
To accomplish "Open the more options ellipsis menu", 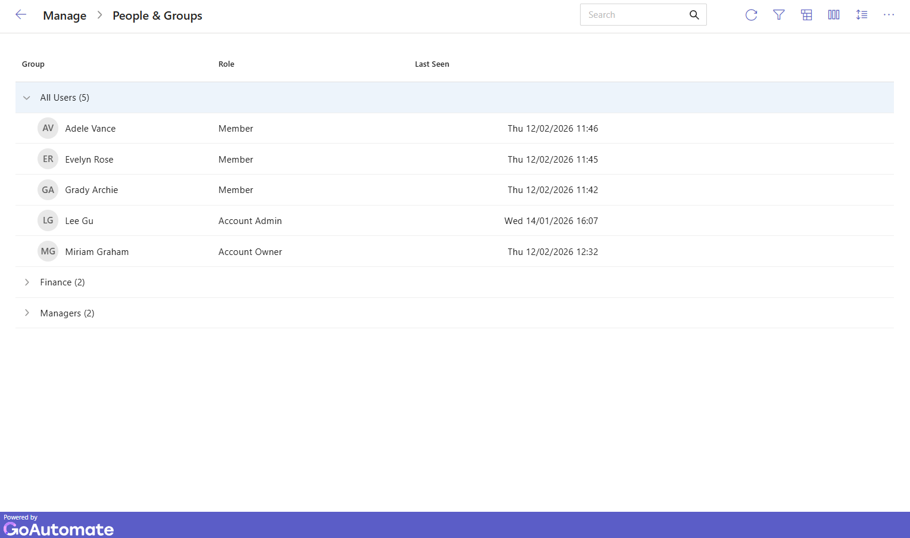I will 889,15.
